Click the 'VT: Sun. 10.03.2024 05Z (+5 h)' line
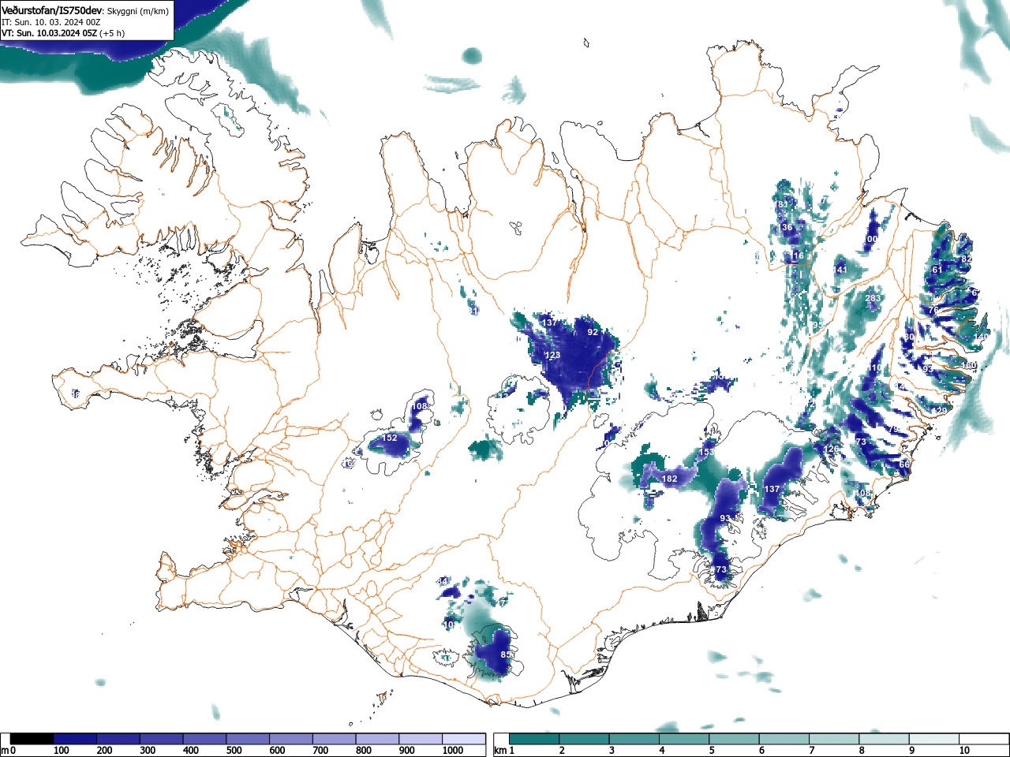The image size is (1010, 757). click(63, 33)
